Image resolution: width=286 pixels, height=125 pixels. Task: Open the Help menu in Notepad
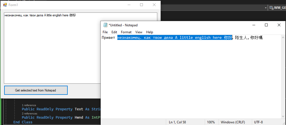(x=150, y=32)
